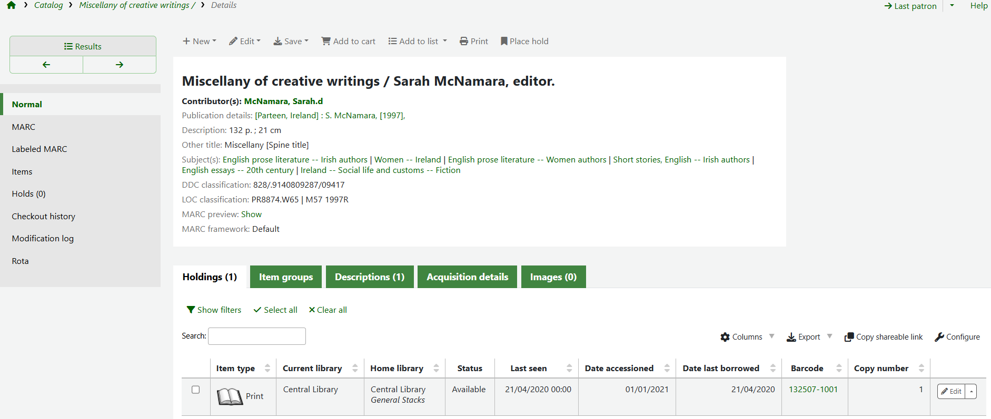The width and height of the screenshot is (991, 419).
Task: Click the holdings Search input field
Action: coord(257,336)
